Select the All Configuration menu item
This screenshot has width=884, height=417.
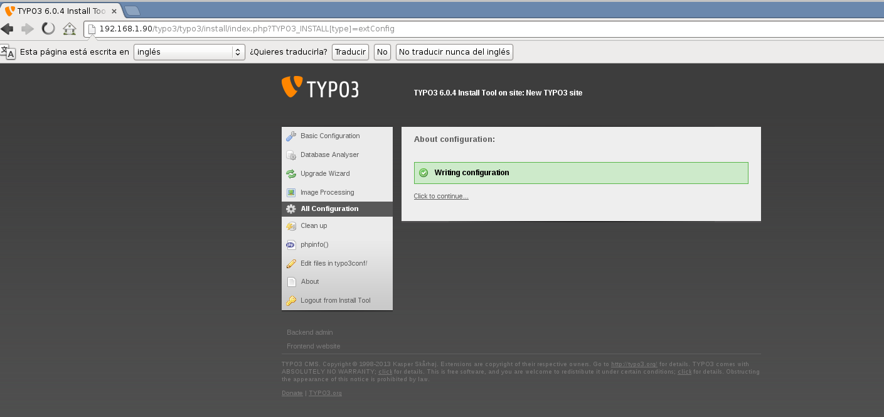(329, 209)
